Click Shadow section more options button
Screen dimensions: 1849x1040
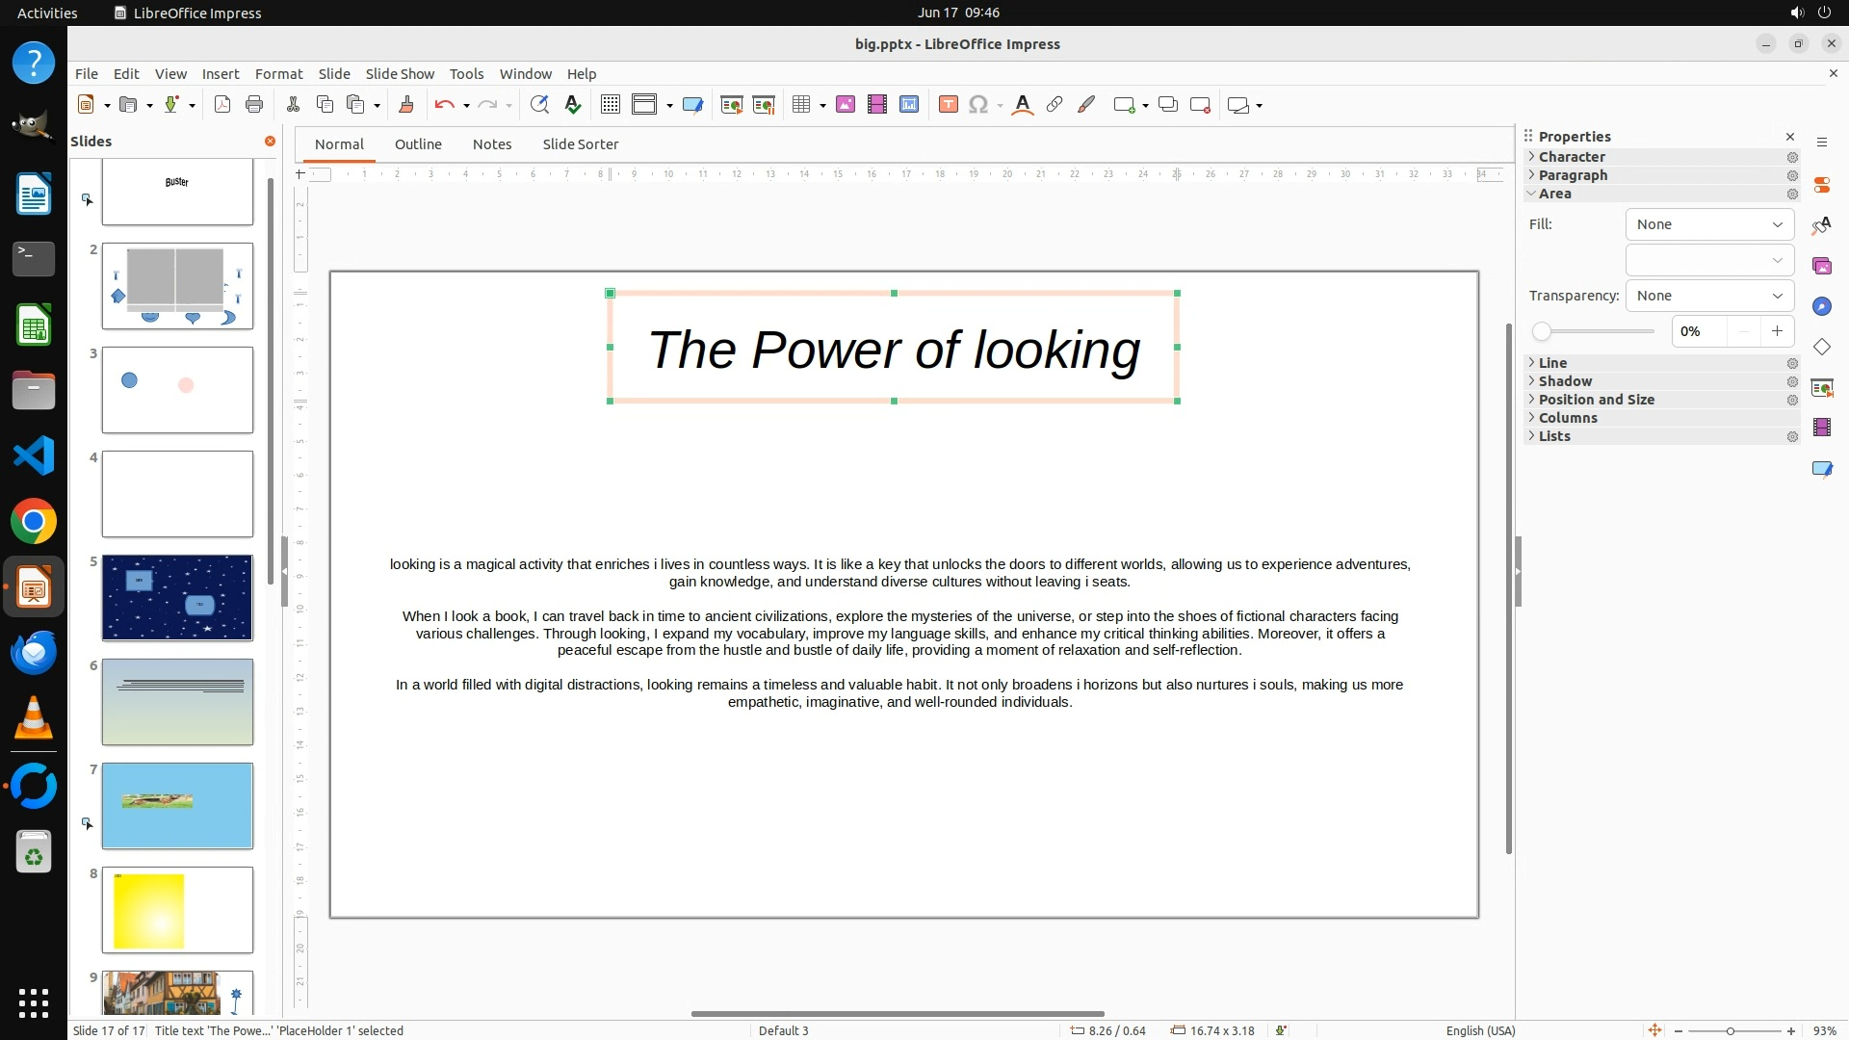point(1792,381)
